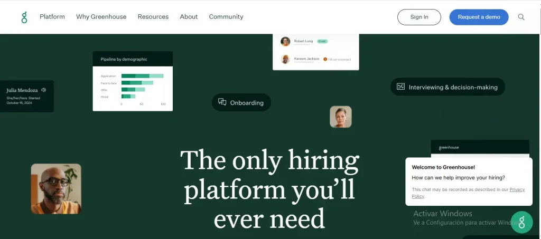Screen dimensions: 541x239
Task: Click the woman's portrait thumbnail
Action: point(341,117)
